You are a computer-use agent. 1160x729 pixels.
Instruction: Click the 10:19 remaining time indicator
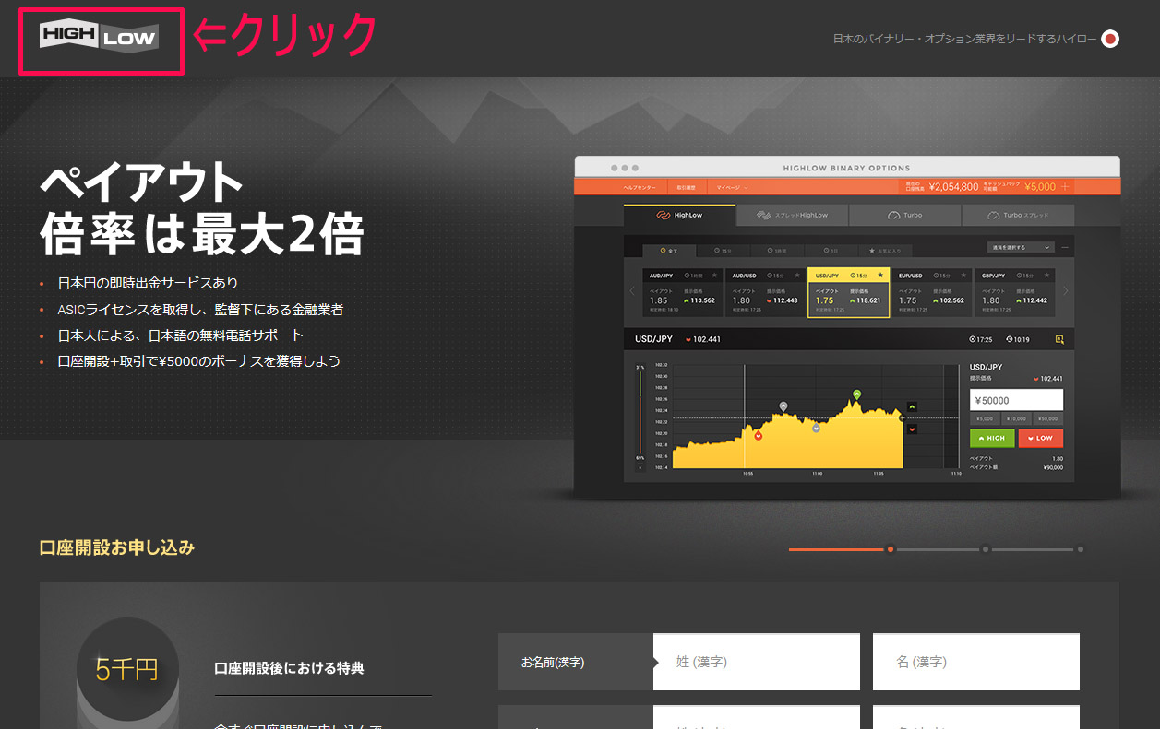(1018, 339)
